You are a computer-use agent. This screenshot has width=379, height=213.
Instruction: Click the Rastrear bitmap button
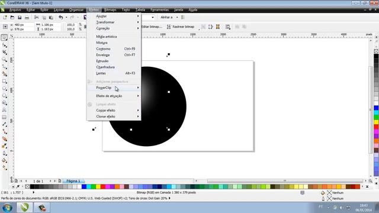(181, 27)
